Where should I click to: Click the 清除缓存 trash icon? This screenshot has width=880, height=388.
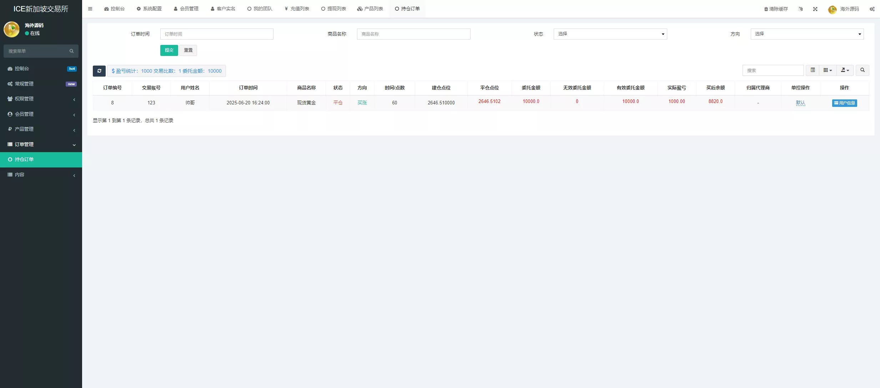(766, 9)
